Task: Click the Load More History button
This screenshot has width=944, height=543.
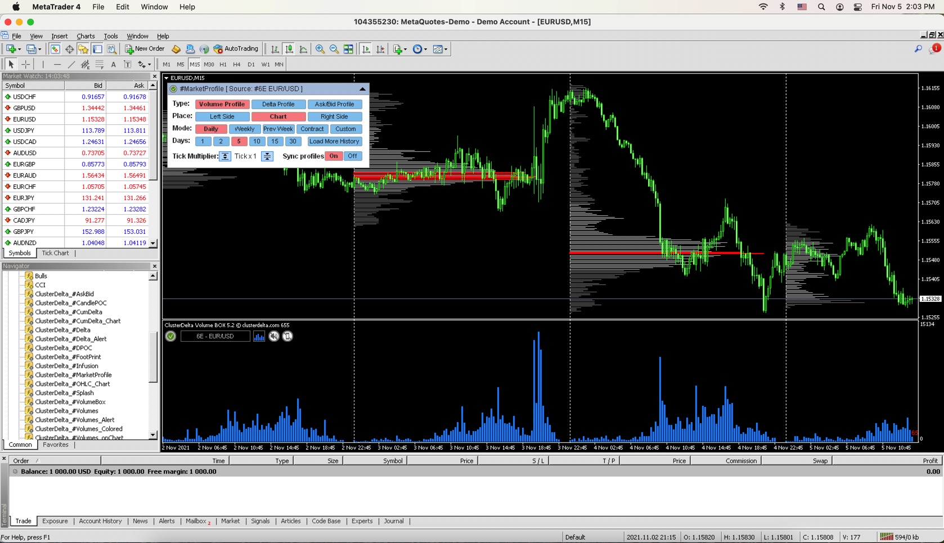Action: [x=334, y=142]
